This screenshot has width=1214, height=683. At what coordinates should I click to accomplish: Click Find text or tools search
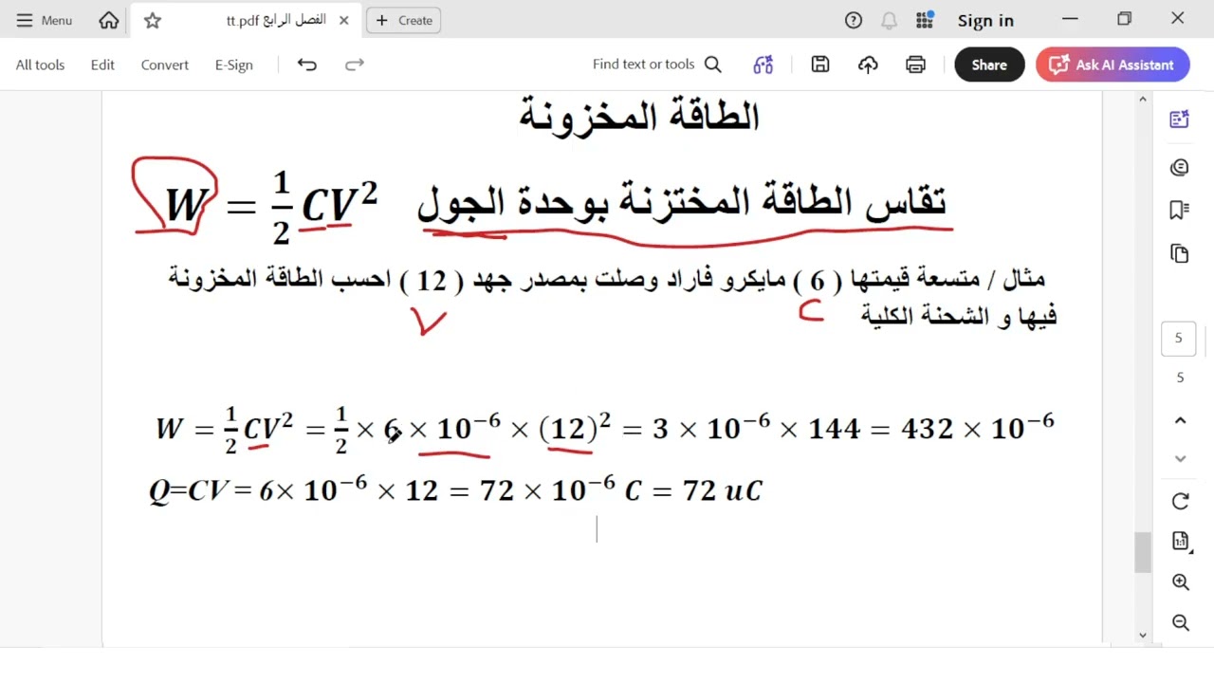tap(657, 65)
